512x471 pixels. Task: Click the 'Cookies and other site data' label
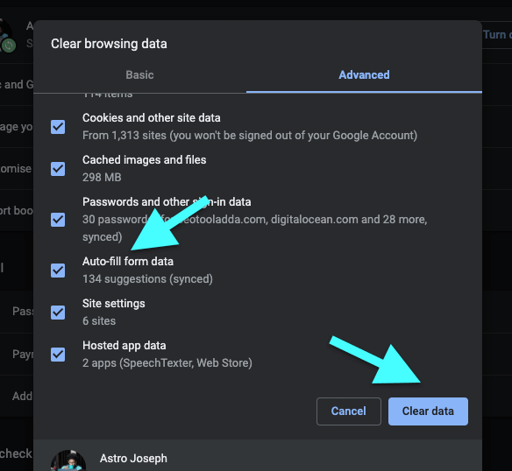pos(151,117)
